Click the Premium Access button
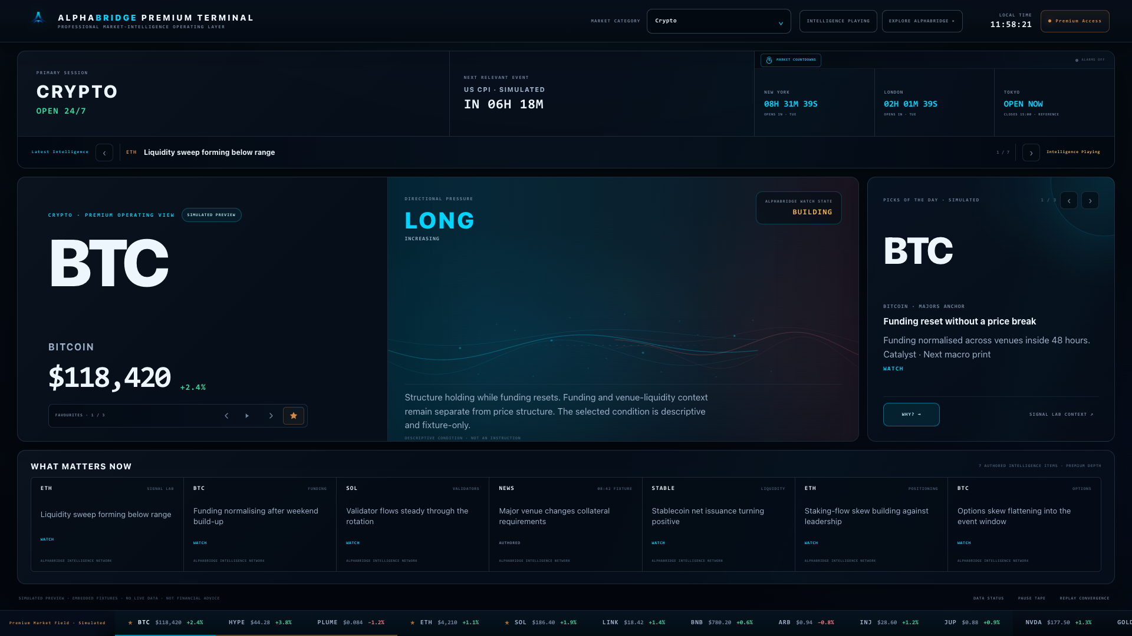1132x636 pixels. tap(1075, 21)
